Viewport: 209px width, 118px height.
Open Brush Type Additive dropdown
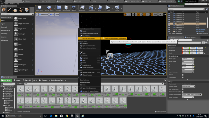188,59
